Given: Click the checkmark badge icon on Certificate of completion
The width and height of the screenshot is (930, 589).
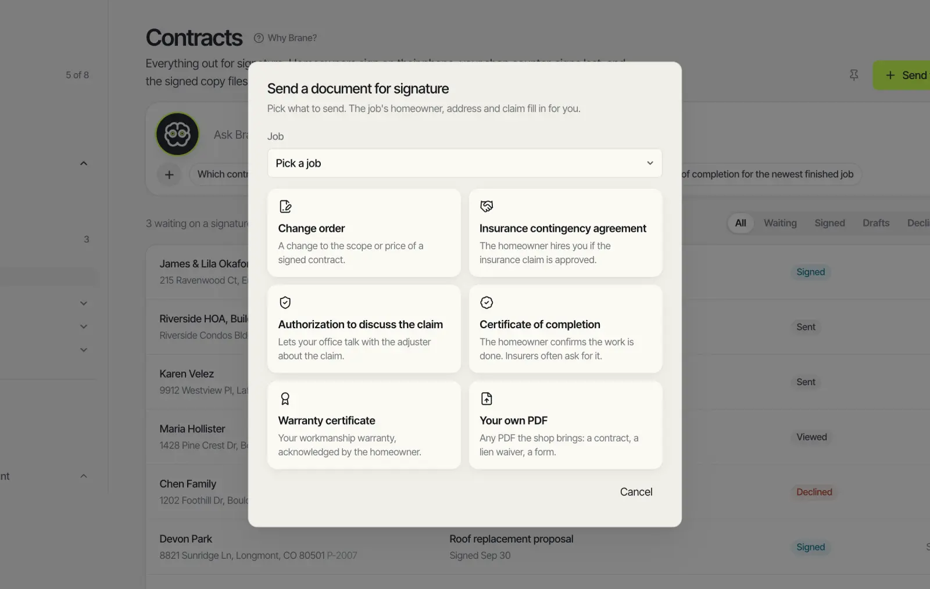Looking at the screenshot, I should (487, 303).
